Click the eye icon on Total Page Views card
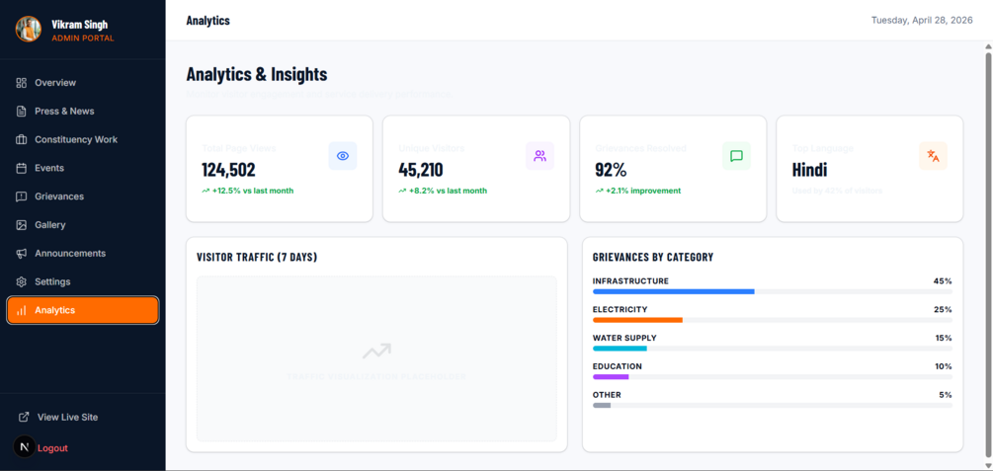This screenshot has height=471, width=993. tap(343, 156)
